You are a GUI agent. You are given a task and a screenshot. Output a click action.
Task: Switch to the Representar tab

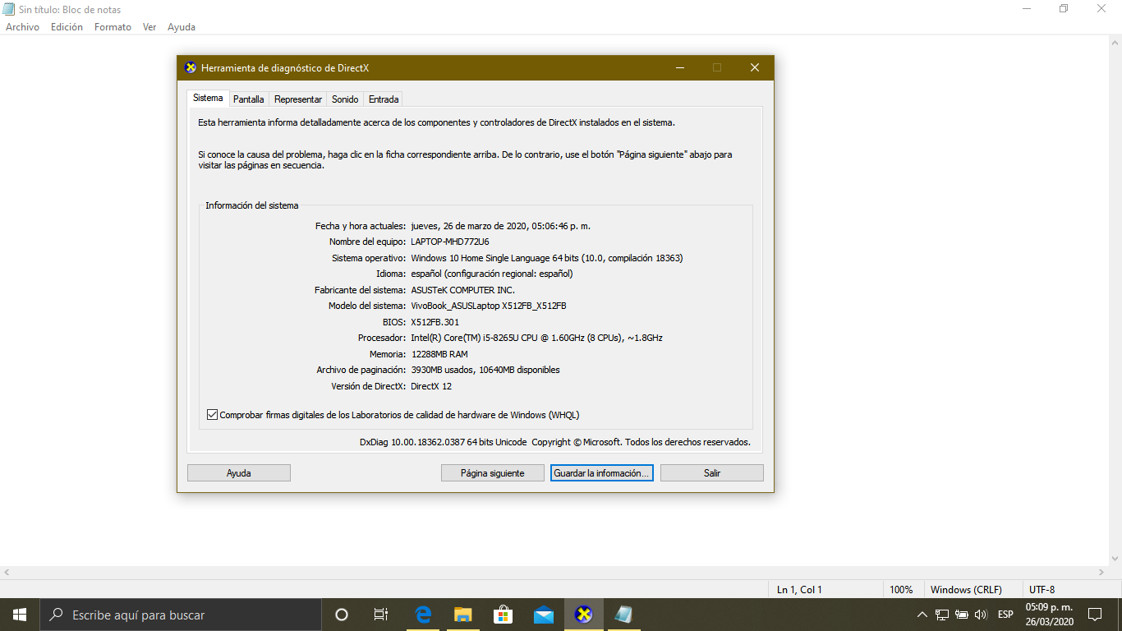(x=298, y=99)
